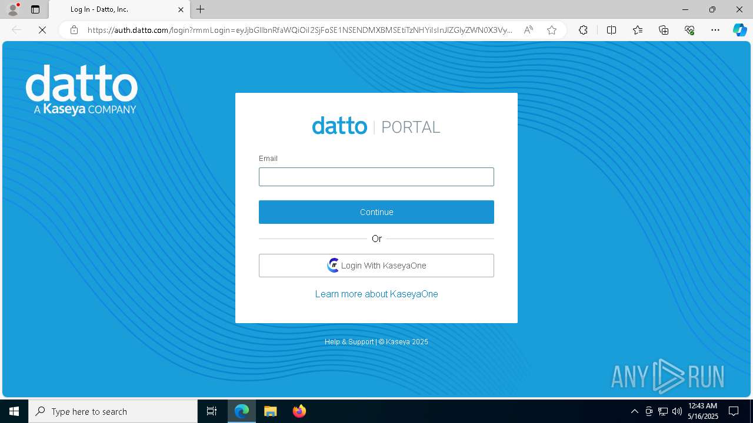Viewport: 753px width, 423px height.
Task: Log in with KaseyaOne
Action: (x=376, y=266)
